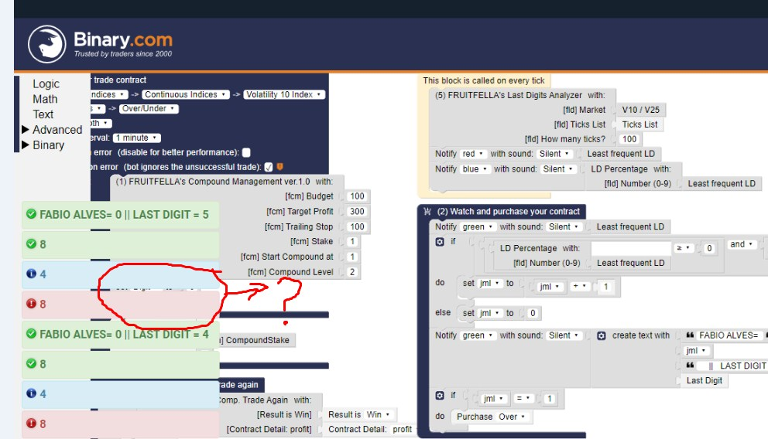Screen dimensions: 768x439
Task: Toggle the disable for better performance checkbox
Action: [x=246, y=152]
